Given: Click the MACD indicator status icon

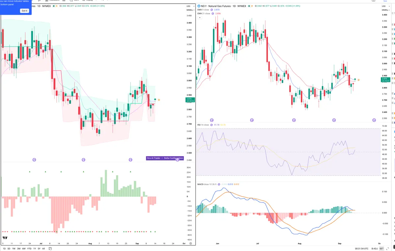Looking at the screenshot, I should pyautogui.click(x=219, y=184).
